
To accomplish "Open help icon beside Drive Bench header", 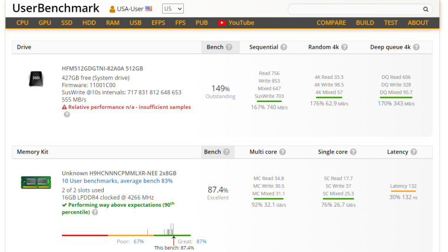I will (x=229, y=47).
